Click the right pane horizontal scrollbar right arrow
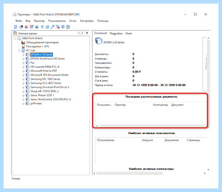Image resolution: width=222 pixels, height=192 pixels. point(204,173)
